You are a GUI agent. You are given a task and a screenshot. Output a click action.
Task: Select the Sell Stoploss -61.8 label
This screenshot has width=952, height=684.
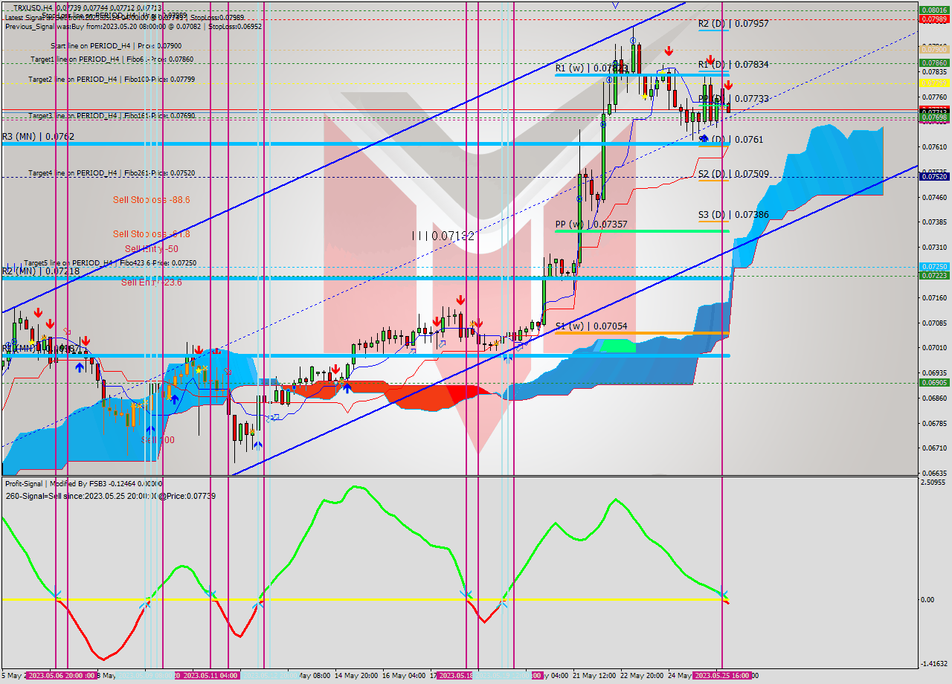pyautogui.click(x=151, y=234)
